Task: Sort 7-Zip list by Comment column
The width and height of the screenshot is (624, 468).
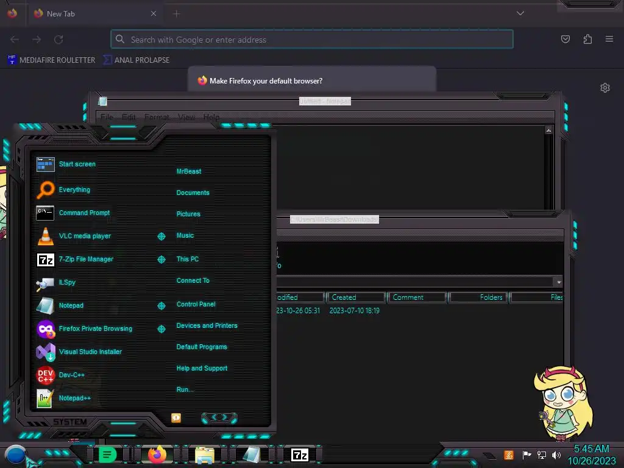Action: (417, 297)
